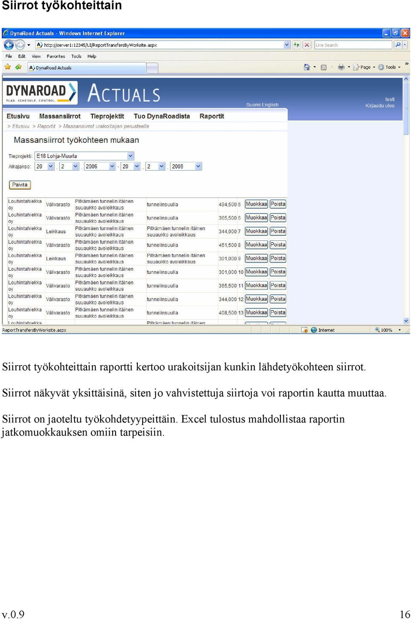Click the Päivitä button
411x619 pixels.
tap(20, 185)
